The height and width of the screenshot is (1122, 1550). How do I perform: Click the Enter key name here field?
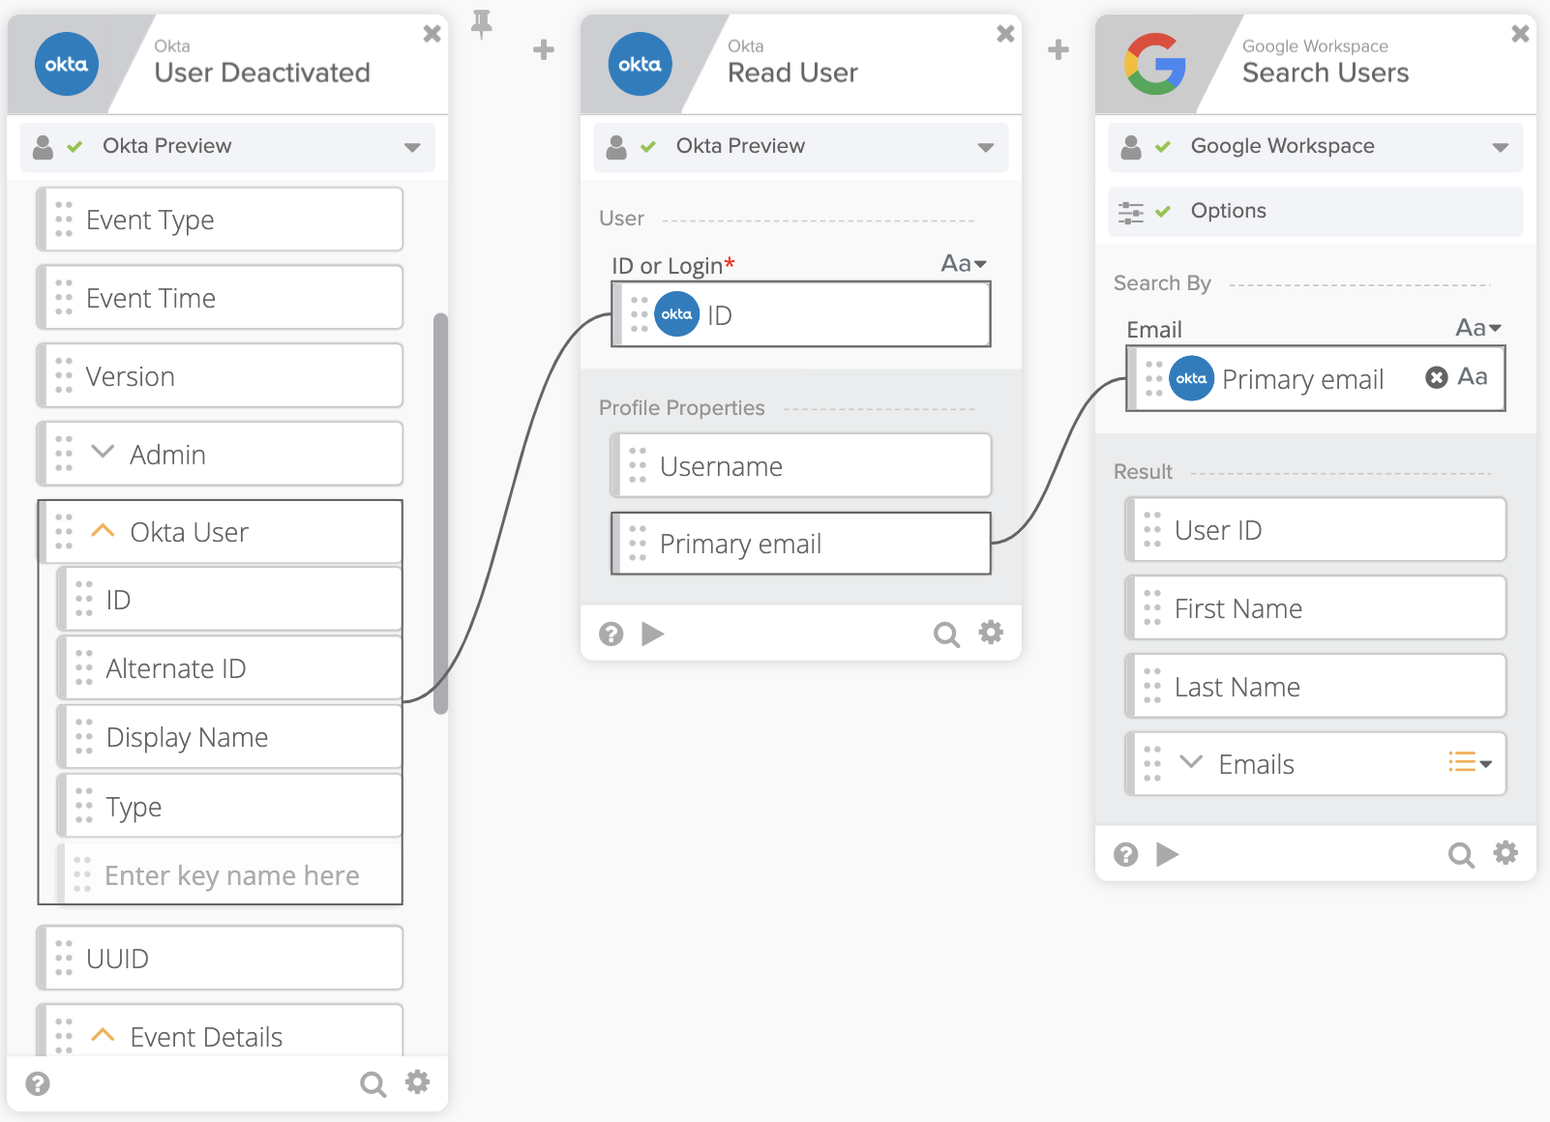click(x=232, y=875)
